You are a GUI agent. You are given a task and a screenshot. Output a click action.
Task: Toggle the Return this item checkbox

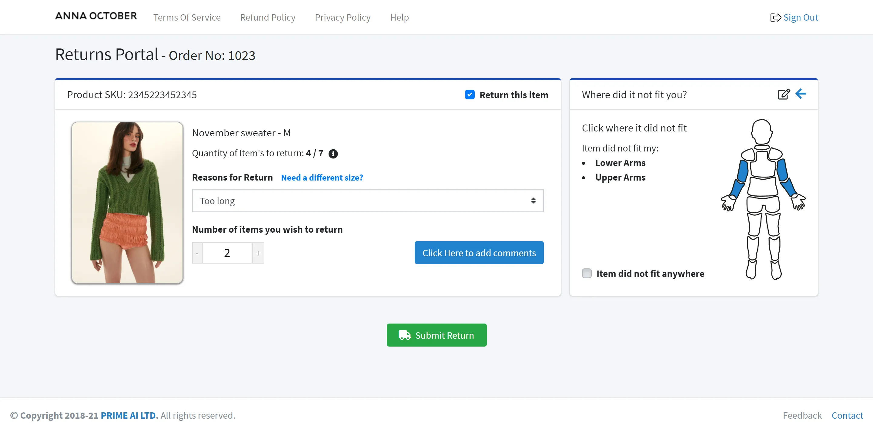click(x=469, y=95)
